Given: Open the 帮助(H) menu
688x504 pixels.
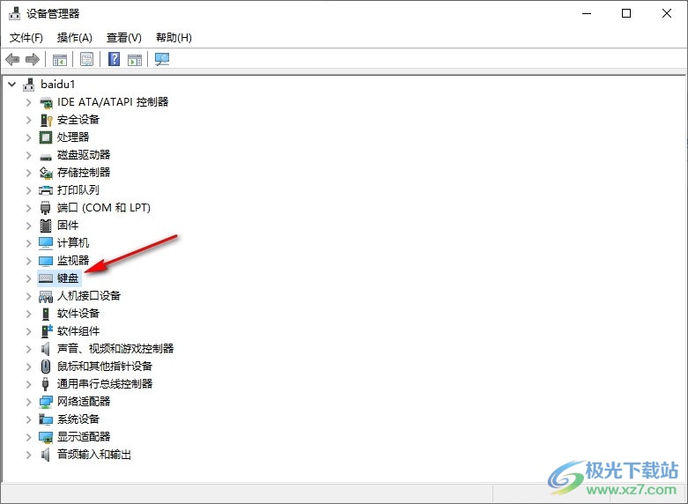Looking at the screenshot, I should point(174,38).
